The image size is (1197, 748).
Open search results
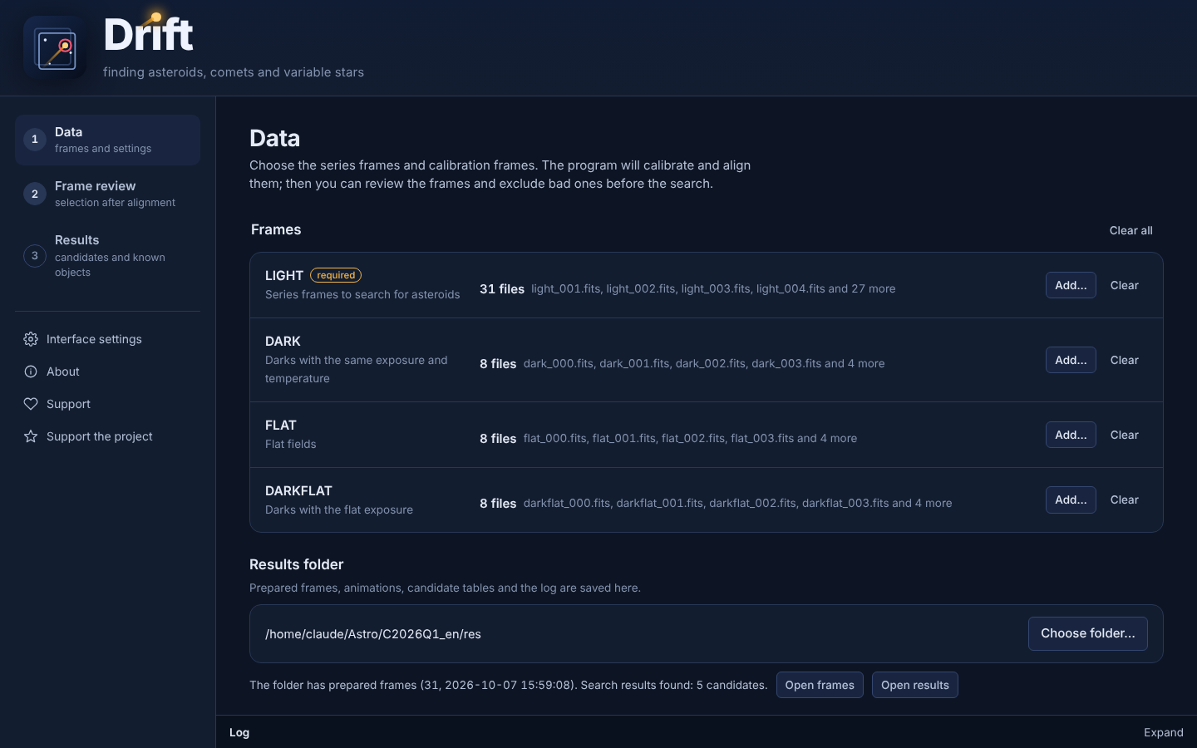[x=915, y=685]
